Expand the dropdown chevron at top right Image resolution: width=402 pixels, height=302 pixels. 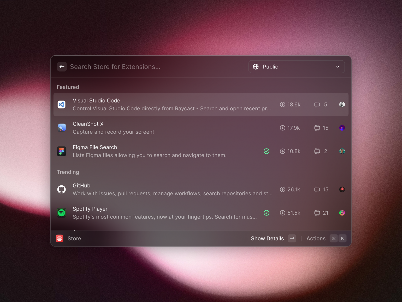(337, 67)
